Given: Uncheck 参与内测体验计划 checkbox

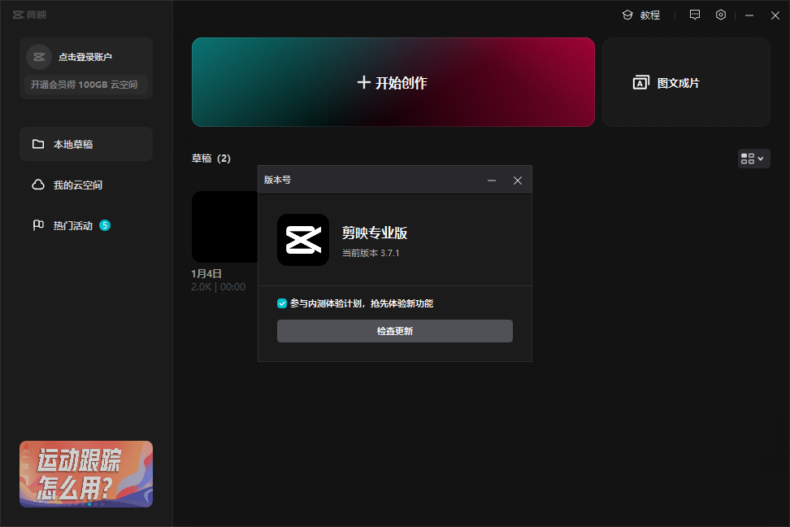Looking at the screenshot, I should [282, 303].
